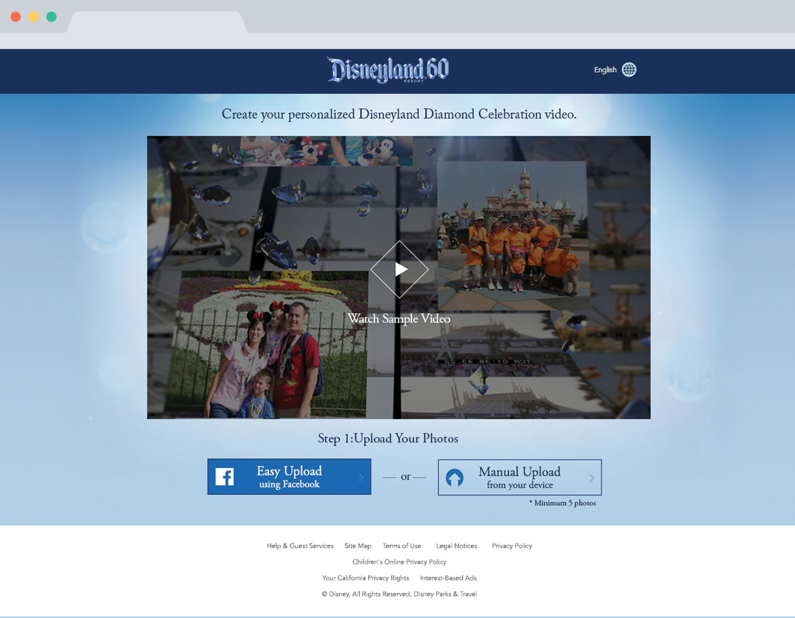Open the globe language icon
Screen dimensions: 795x618
coord(629,70)
